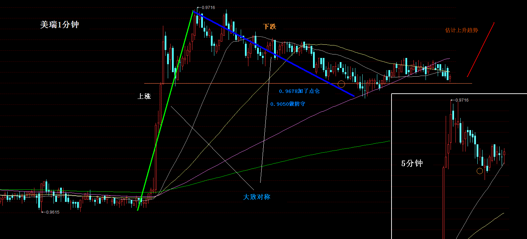
Task: Select the orange 下跌 label
Action: (x=270, y=26)
